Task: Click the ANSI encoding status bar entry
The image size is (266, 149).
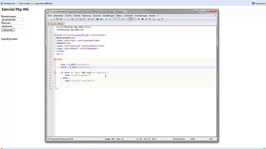Action: point(192,139)
